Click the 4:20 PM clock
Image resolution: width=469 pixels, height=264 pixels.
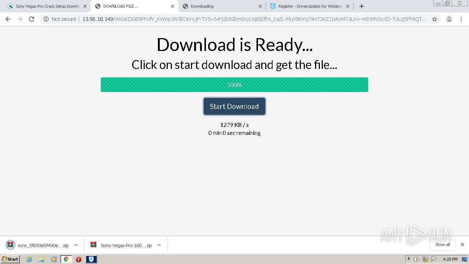point(450,259)
